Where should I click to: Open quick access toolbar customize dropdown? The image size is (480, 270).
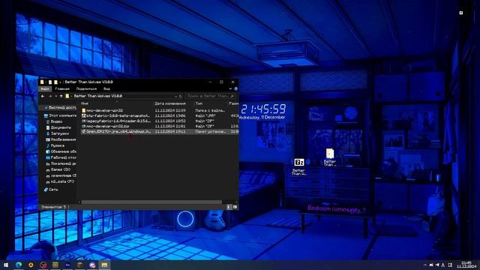pos(60,82)
